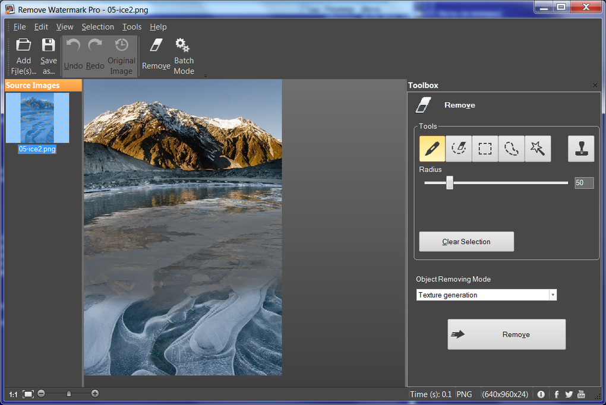Click Undo in the toolbar
The width and height of the screenshot is (606, 405).
[72, 53]
